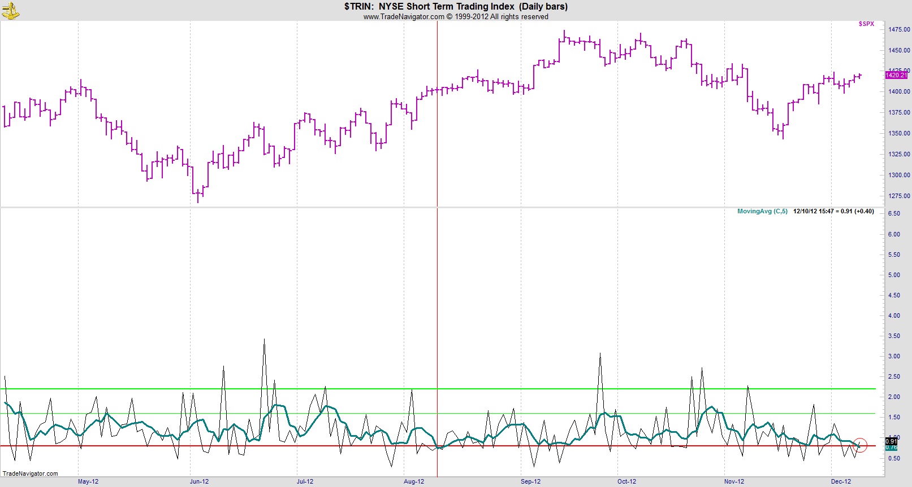Viewport: 912px width, 487px height.
Task: Click the 1375.00 label on the price scale
Action: (899, 112)
